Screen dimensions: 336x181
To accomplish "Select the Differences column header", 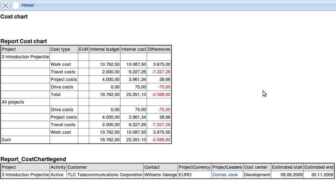I will point(159,49).
